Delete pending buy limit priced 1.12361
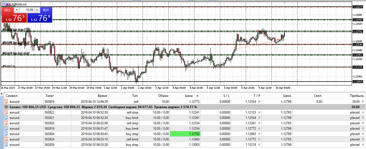 point(363,118)
